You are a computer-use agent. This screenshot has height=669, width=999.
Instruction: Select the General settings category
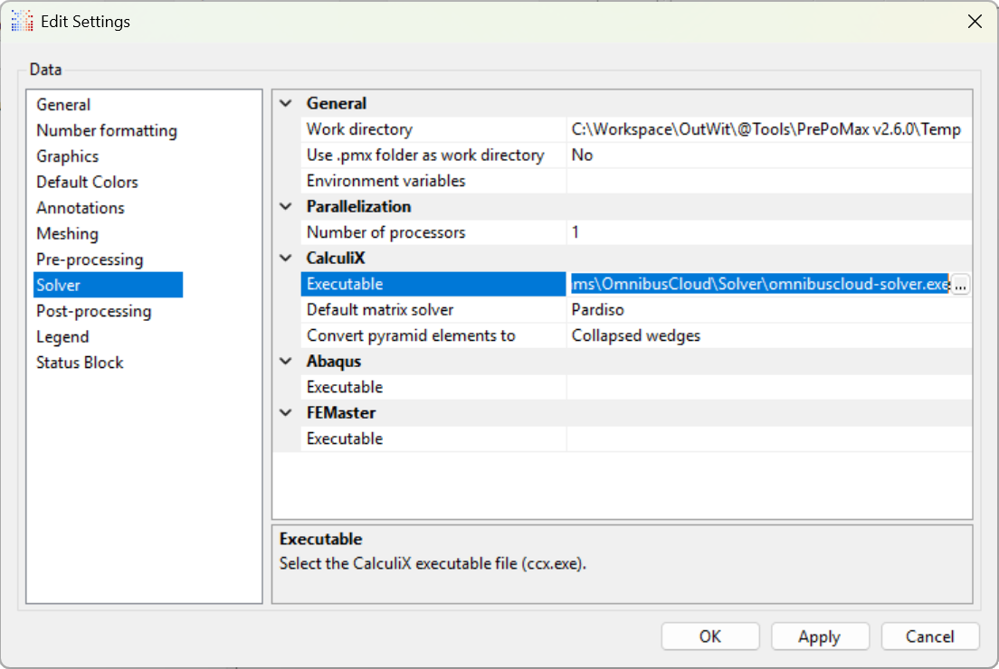click(x=63, y=104)
